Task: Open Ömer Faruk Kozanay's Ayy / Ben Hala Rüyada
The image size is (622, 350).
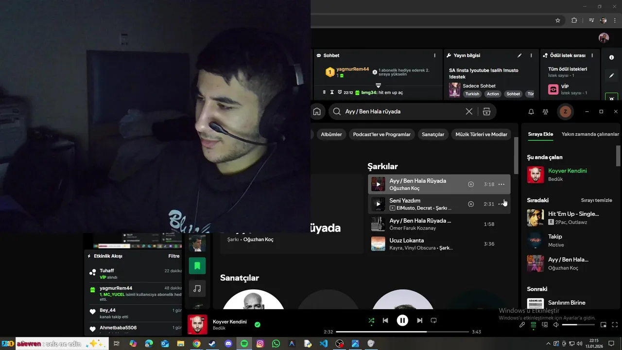Action: point(439,224)
